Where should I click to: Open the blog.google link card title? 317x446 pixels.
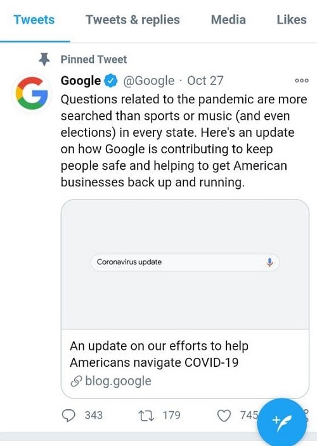[x=159, y=354]
